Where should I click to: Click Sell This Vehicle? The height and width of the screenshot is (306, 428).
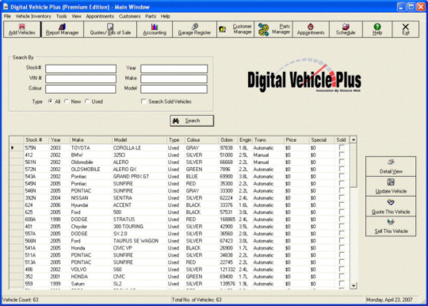tap(391, 226)
